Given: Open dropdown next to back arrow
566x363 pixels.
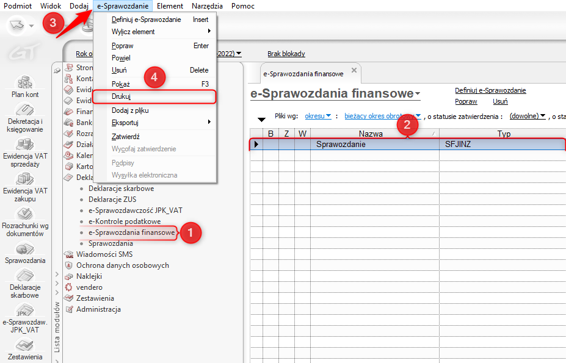Looking at the screenshot, I should coord(31,26).
